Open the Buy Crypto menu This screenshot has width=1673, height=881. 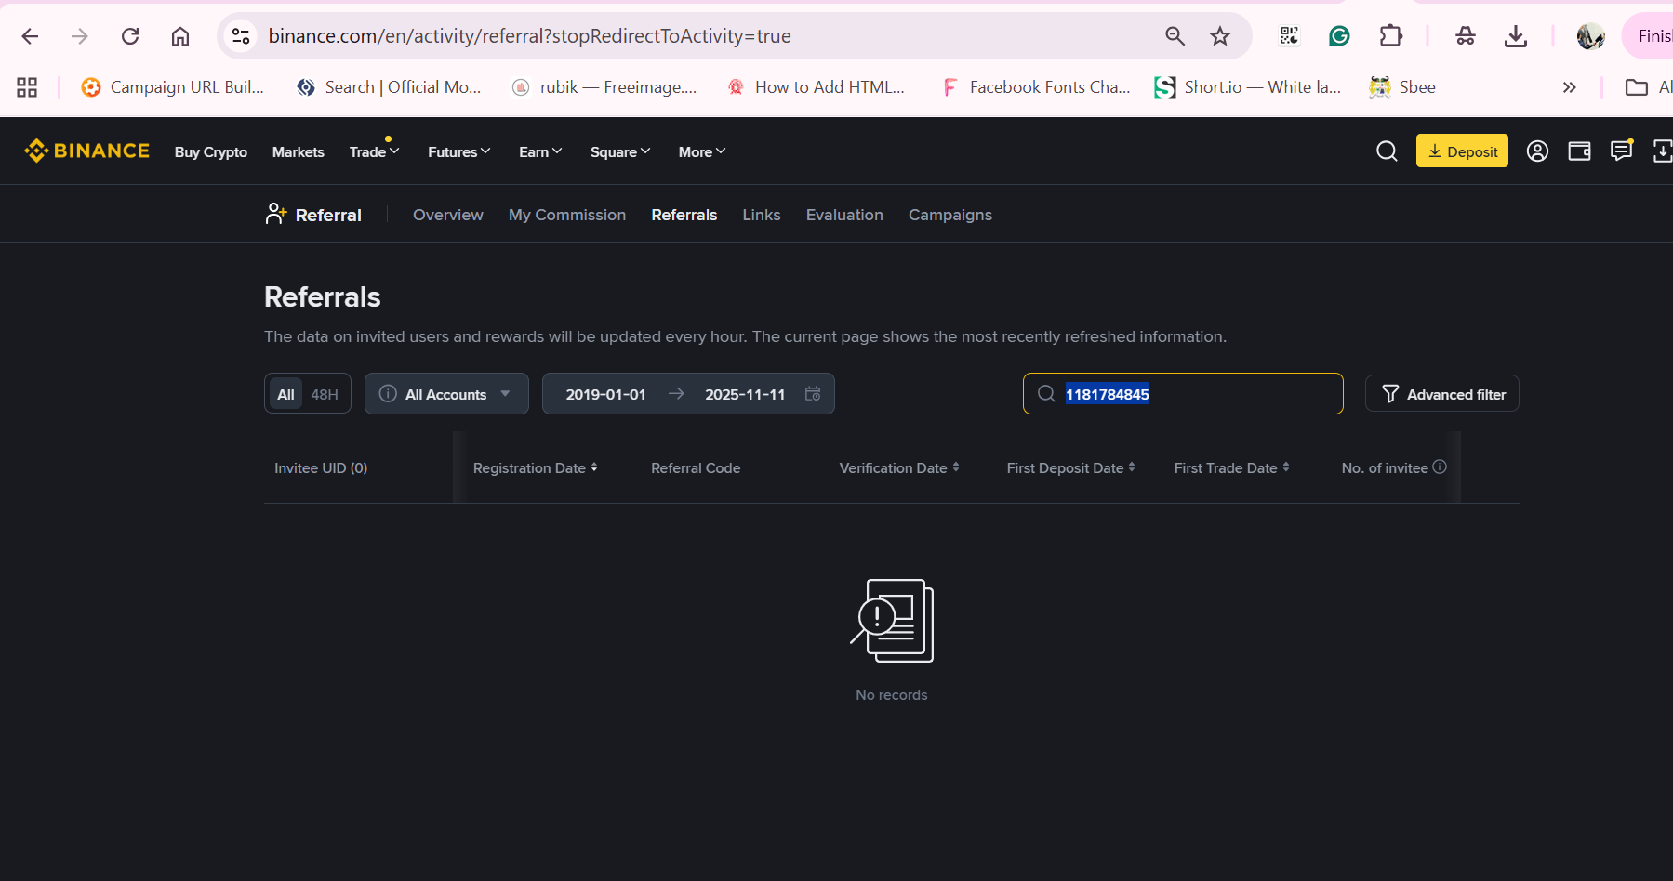pyautogui.click(x=211, y=152)
